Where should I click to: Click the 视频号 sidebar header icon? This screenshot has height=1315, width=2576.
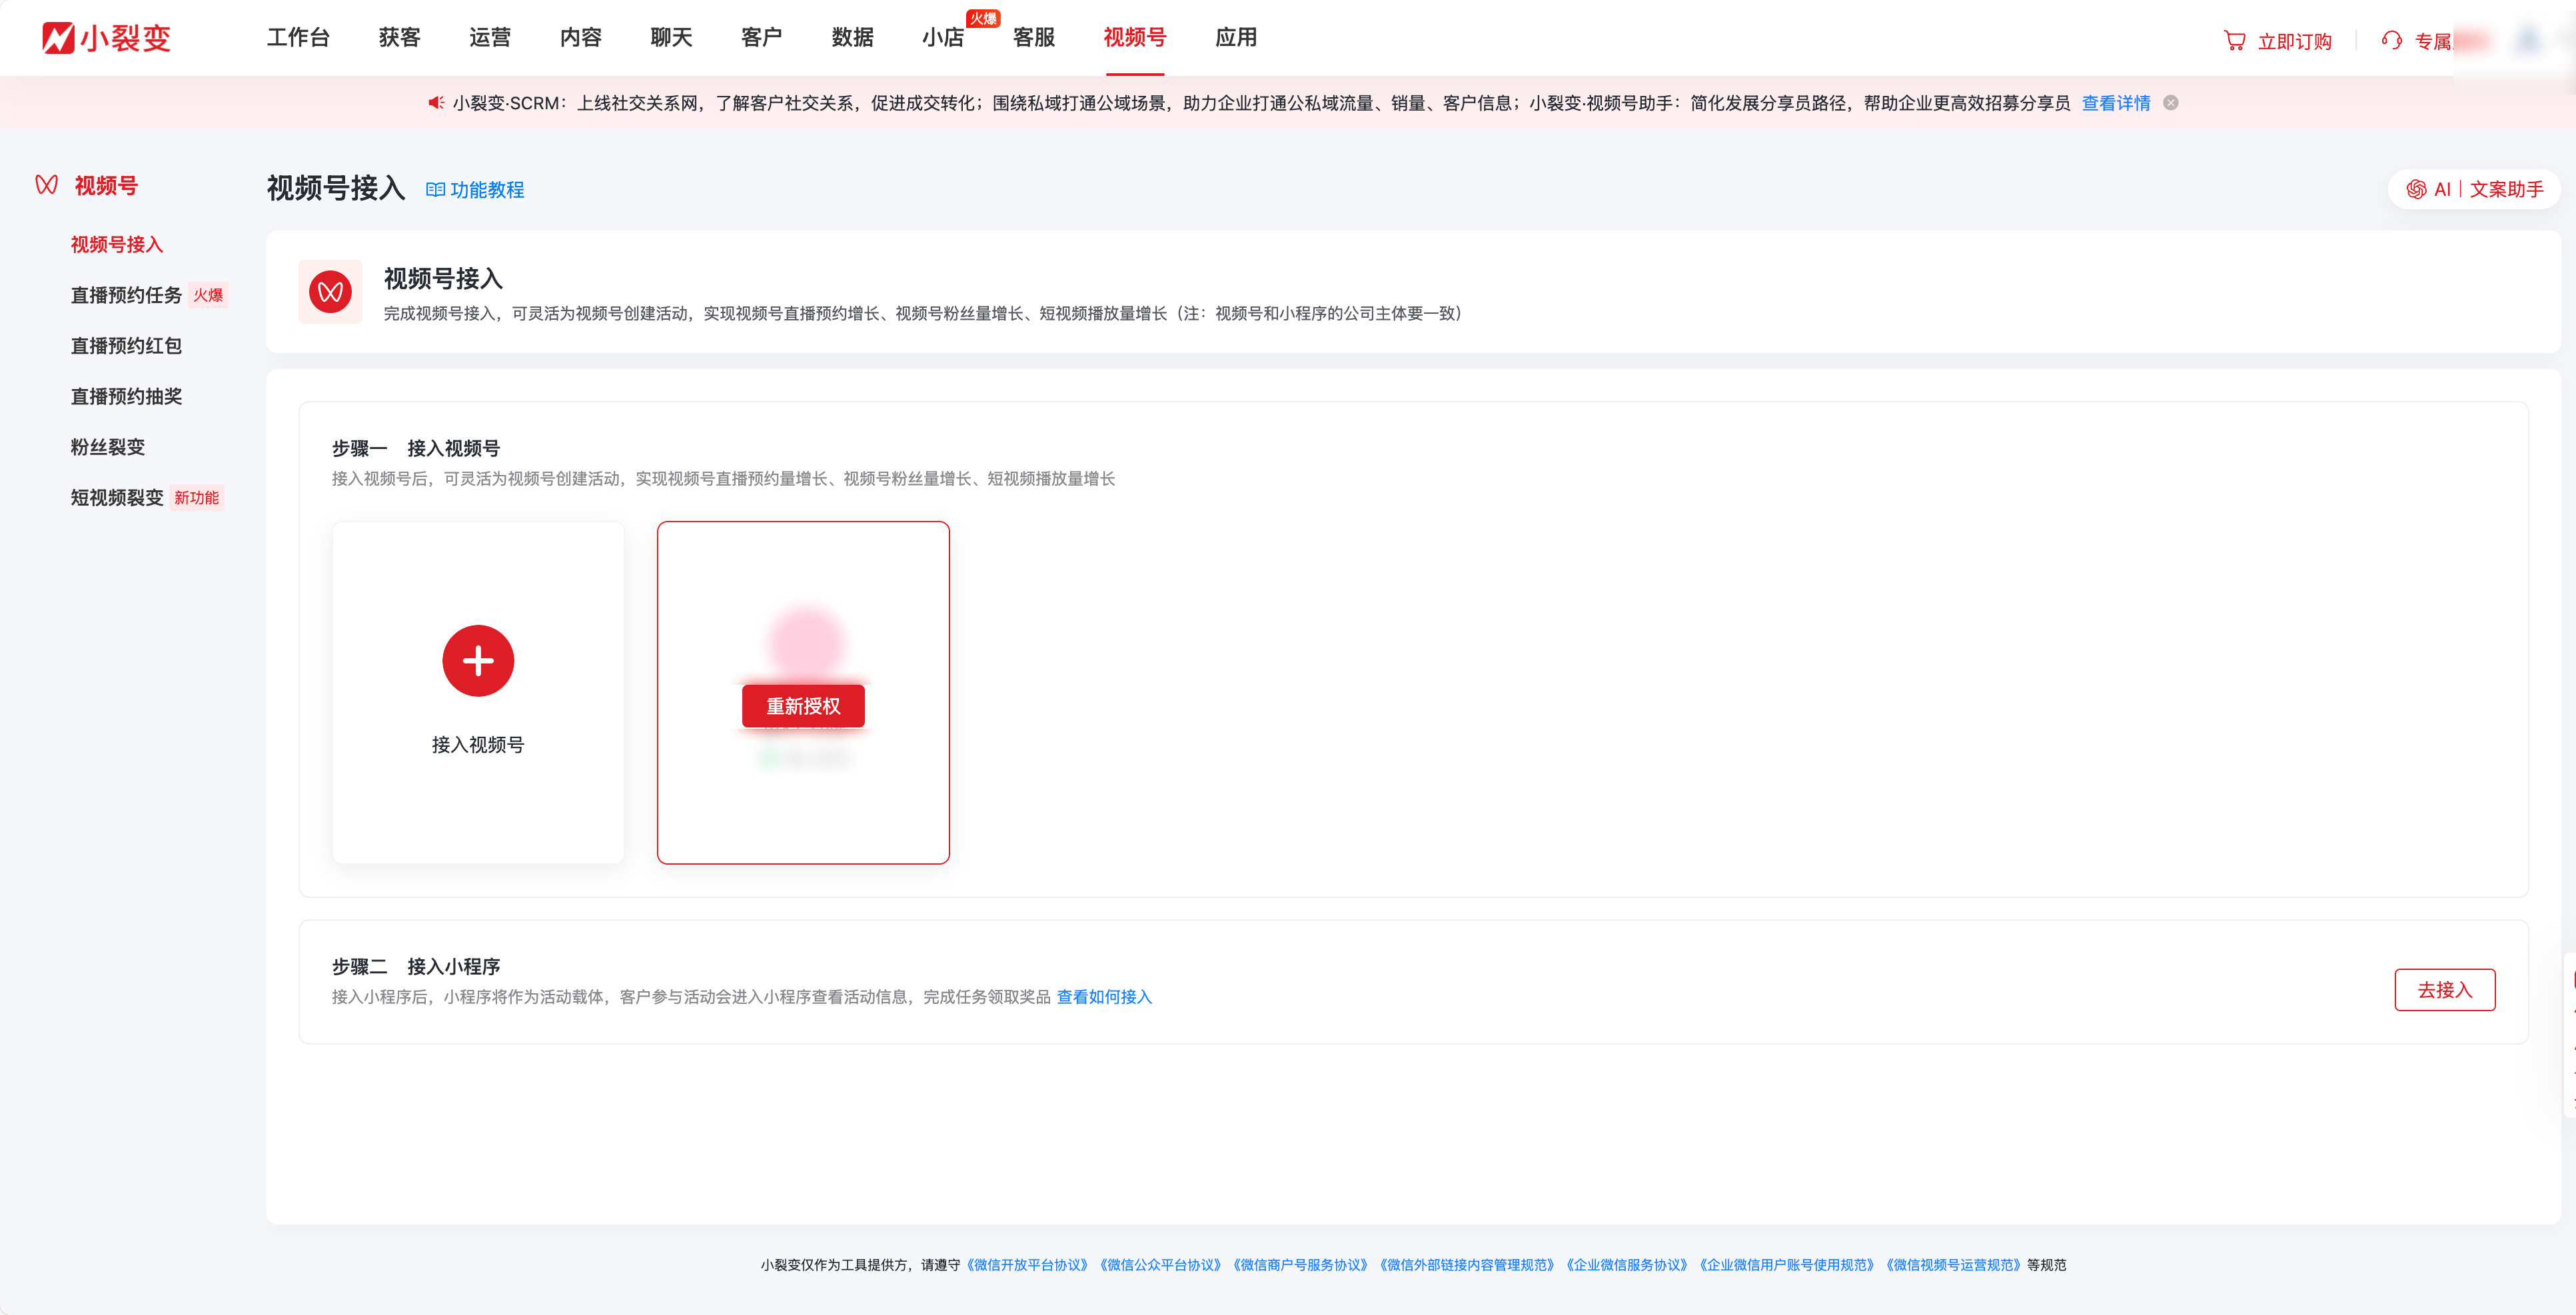pos(46,185)
